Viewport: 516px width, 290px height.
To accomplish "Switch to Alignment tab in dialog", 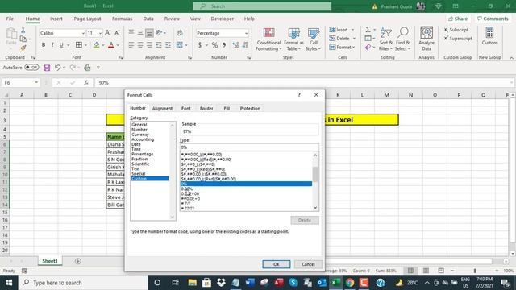I will 162,108.
